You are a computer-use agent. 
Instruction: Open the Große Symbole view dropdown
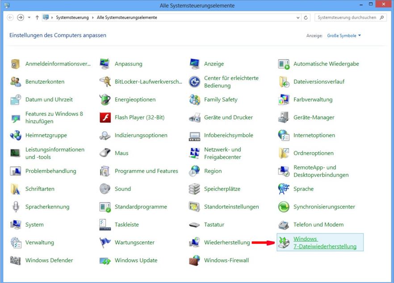(344, 35)
